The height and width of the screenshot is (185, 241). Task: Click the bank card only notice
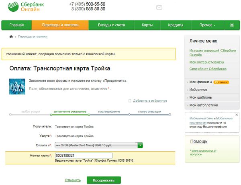click(x=88, y=54)
